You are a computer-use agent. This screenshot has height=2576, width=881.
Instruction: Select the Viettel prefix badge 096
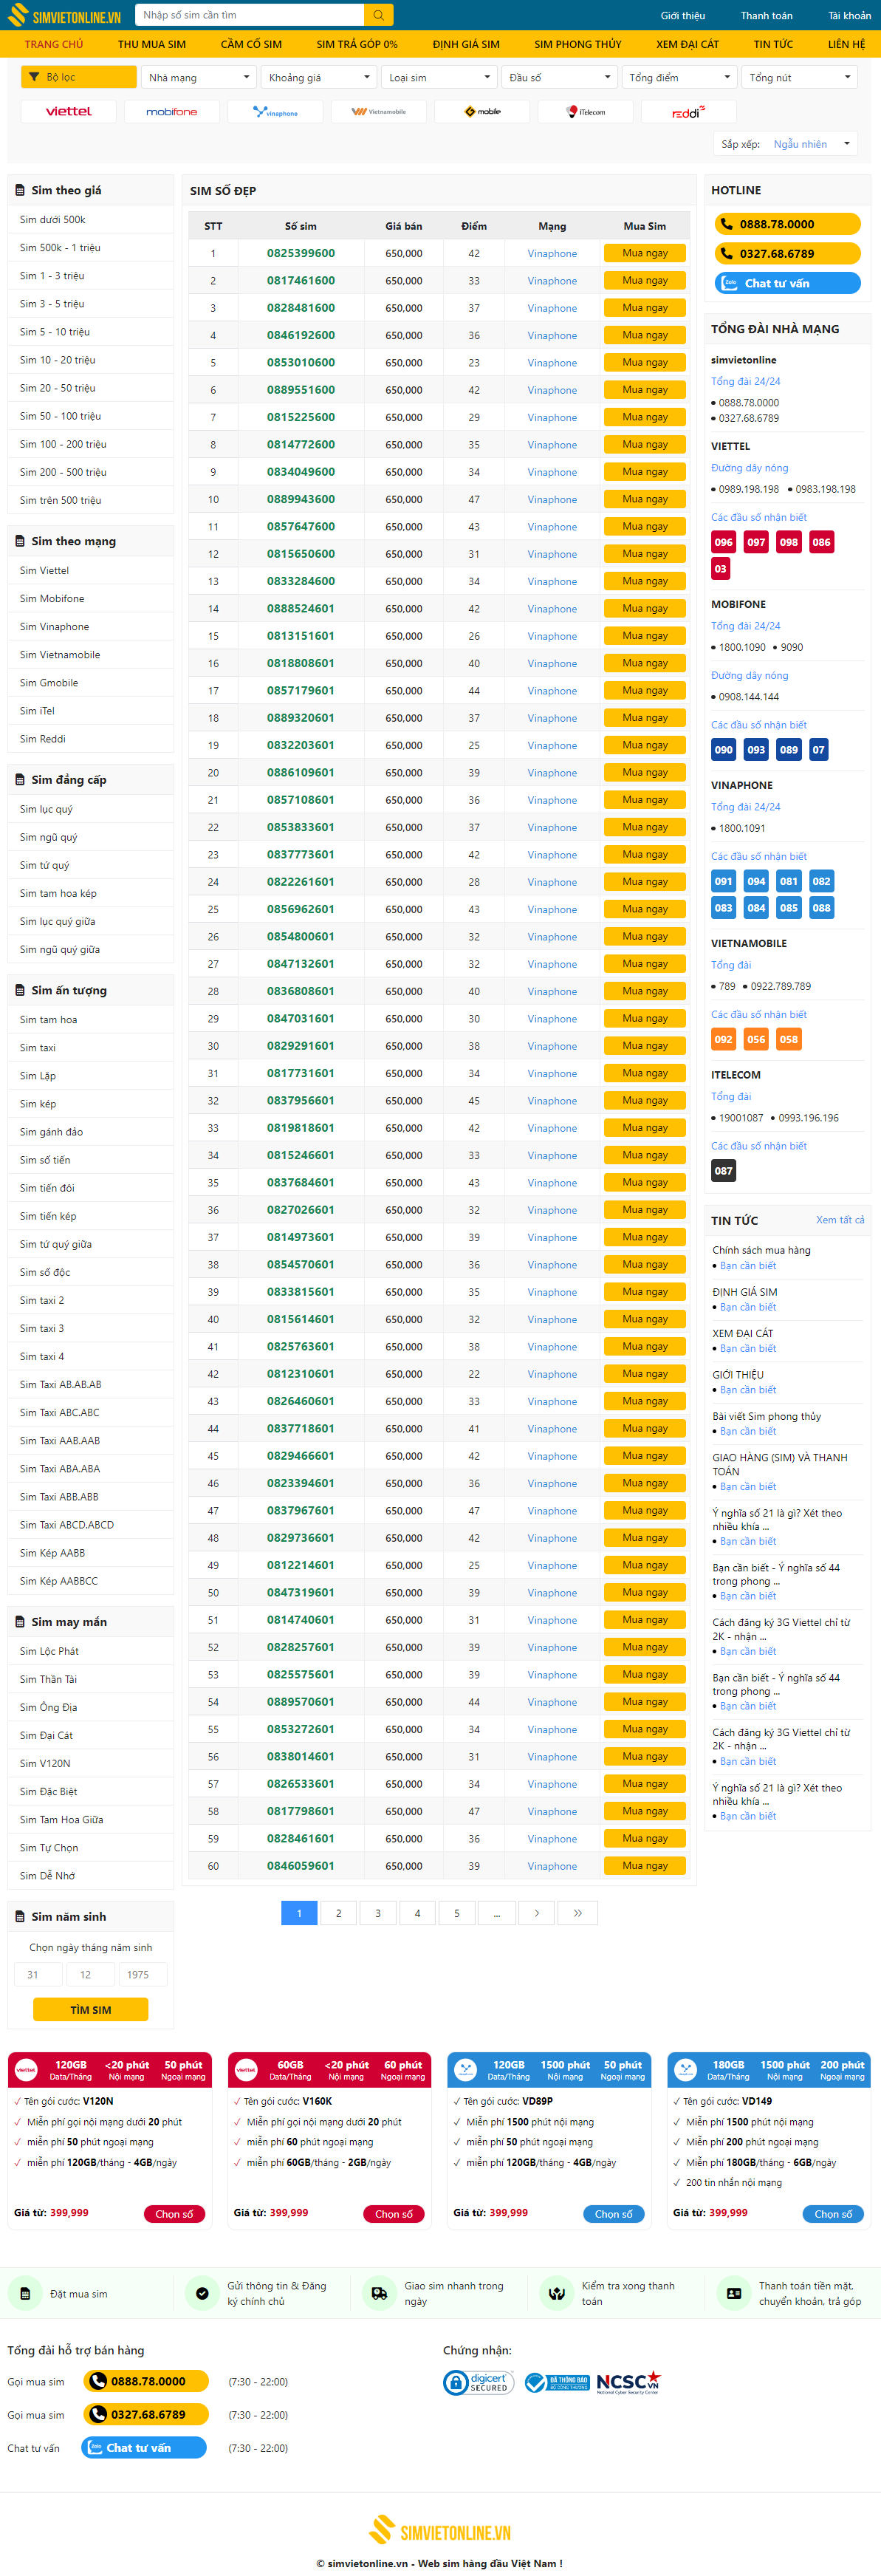click(723, 542)
